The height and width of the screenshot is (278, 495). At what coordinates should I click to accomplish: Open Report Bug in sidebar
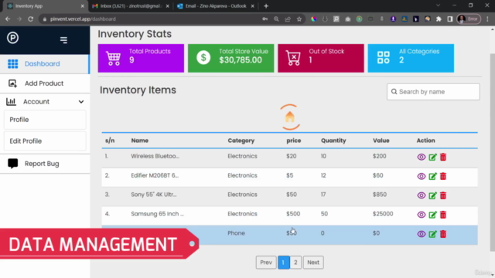45,164
